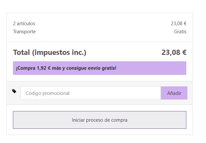Focus the Código promocional input field
206x143 pixels.
(x=91, y=93)
